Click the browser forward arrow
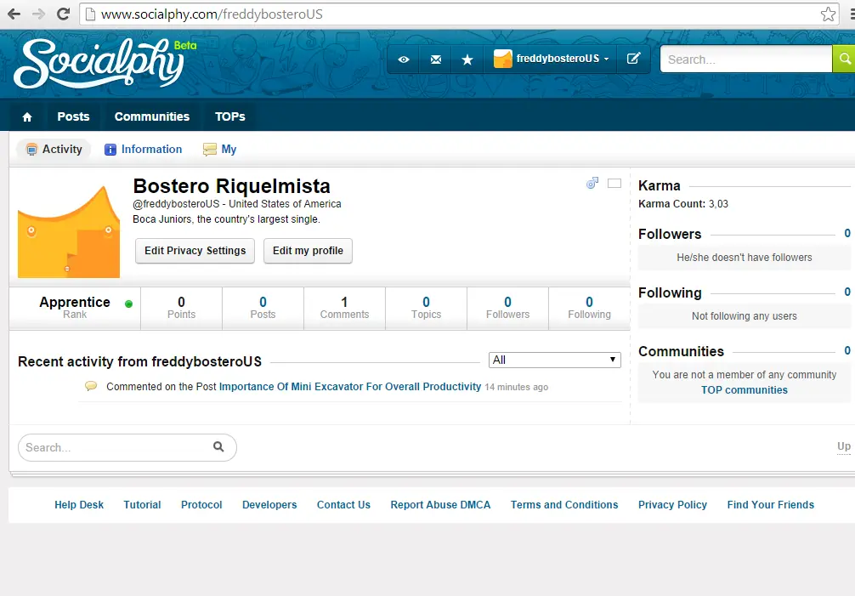This screenshot has height=596, width=855. 38,14
